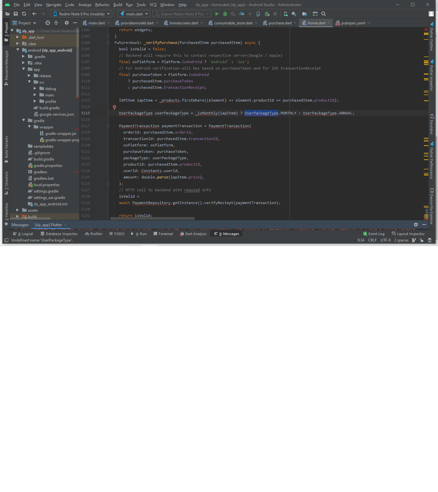The height and width of the screenshot is (492, 438).
Task: Expand the assets folder in tree
Action: (18, 210)
